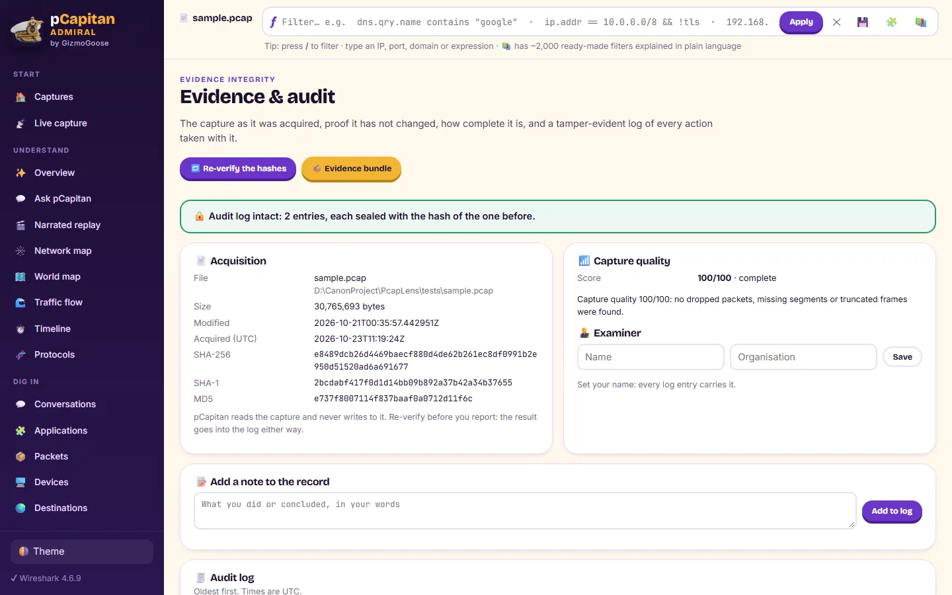This screenshot has width=952, height=595.
Task: Select the SHA-1 hash value
Action: pos(413,383)
